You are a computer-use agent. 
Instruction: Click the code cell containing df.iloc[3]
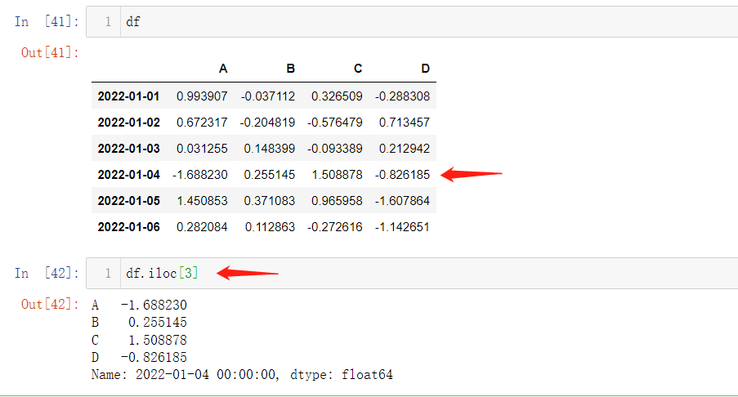(412, 274)
